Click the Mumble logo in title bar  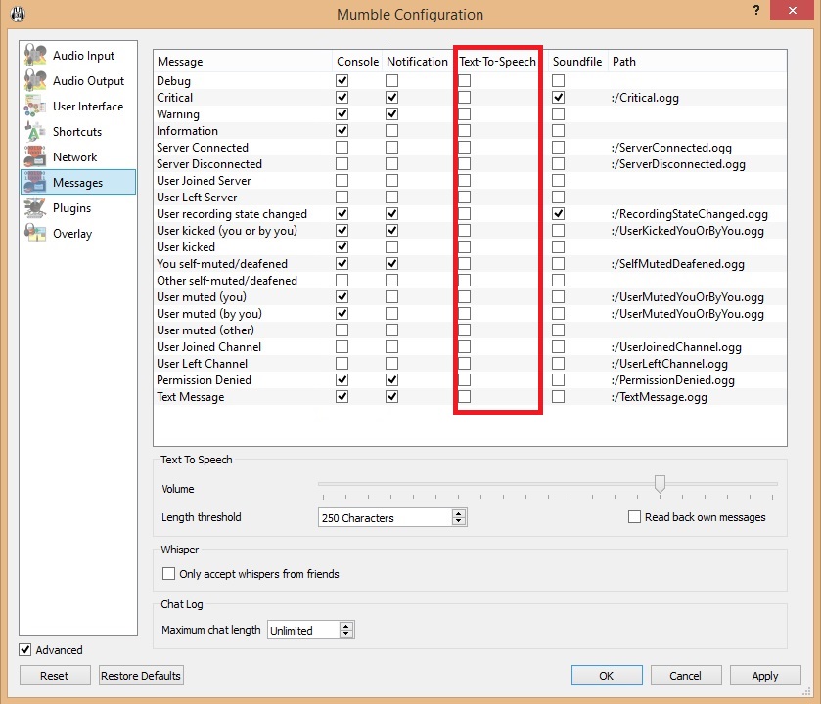18,14
